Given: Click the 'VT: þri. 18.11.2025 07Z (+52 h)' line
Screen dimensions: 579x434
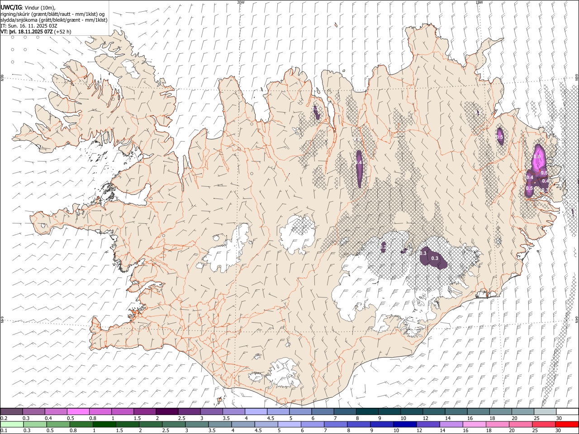Looking at the screenshot, I should (x=36, y=32).
